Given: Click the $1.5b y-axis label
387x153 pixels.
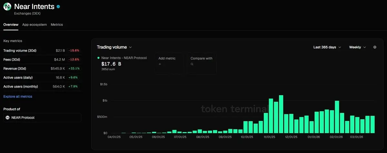Looking at the screenshot, I should (x=103, y=84).
